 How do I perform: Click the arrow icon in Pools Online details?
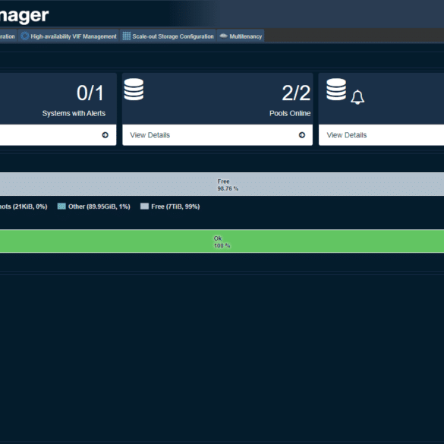[x=302, y=135]
